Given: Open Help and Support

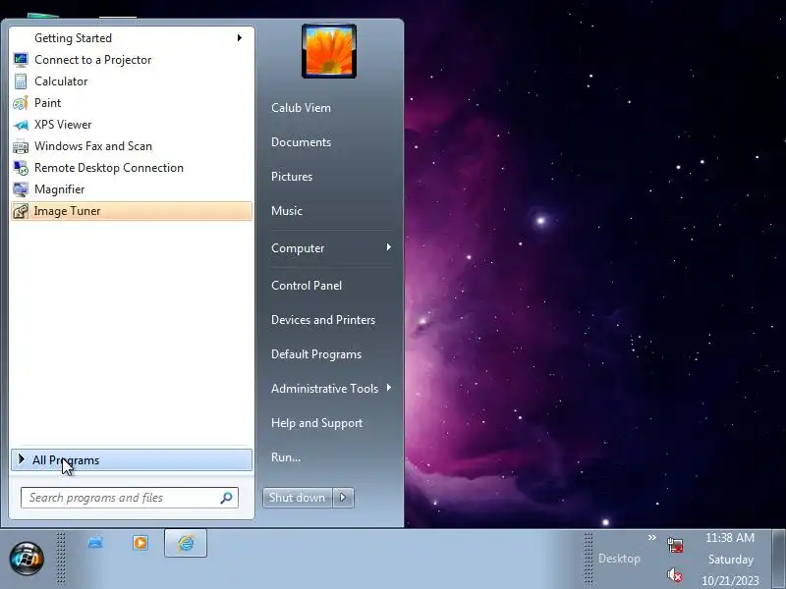Looking at the screenshot, I should [316, 423].
